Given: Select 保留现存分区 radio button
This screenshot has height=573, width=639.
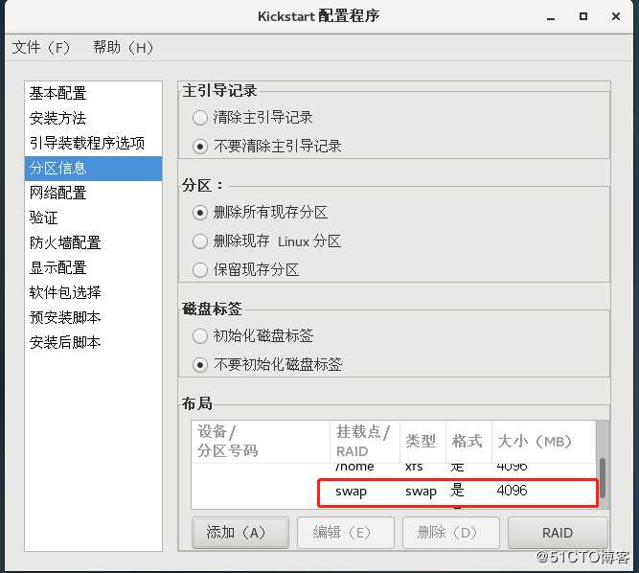Looking at the screenshot, I should (200, 270).
